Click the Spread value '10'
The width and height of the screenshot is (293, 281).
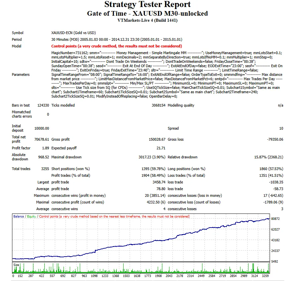[x=281, y=128]
